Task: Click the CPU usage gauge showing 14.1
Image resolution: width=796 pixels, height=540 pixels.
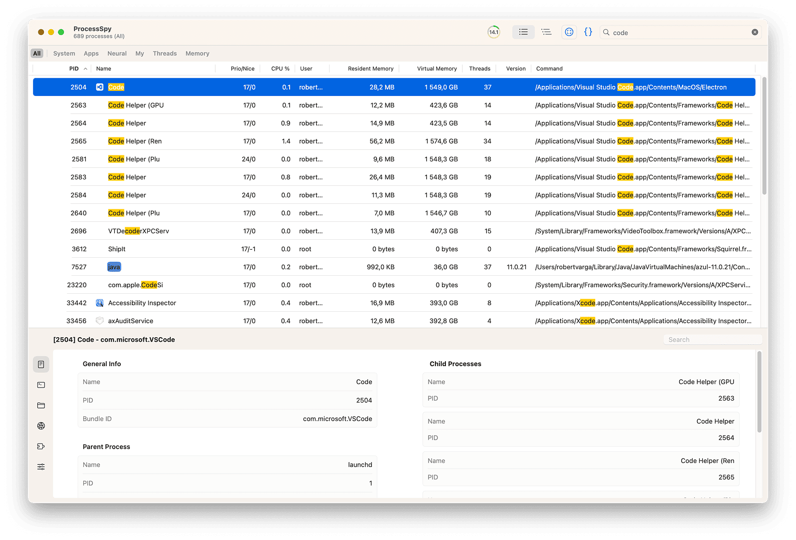Action: (x=493, y=32)
